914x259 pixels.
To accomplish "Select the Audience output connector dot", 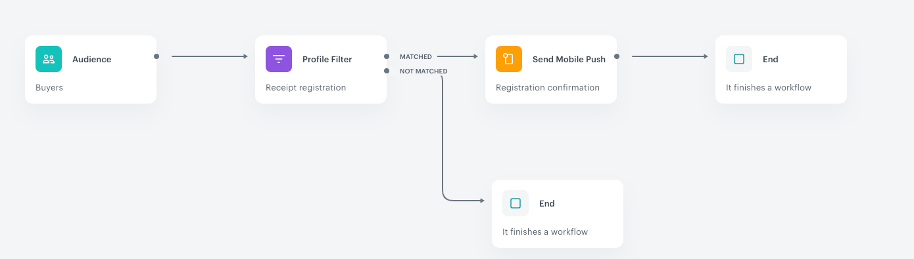I will point(156,56).
